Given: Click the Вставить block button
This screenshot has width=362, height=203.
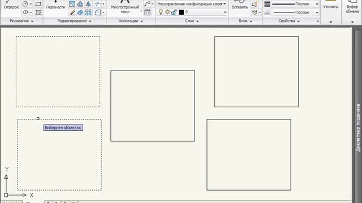Looking at the screenshot, I should (240, 5).
